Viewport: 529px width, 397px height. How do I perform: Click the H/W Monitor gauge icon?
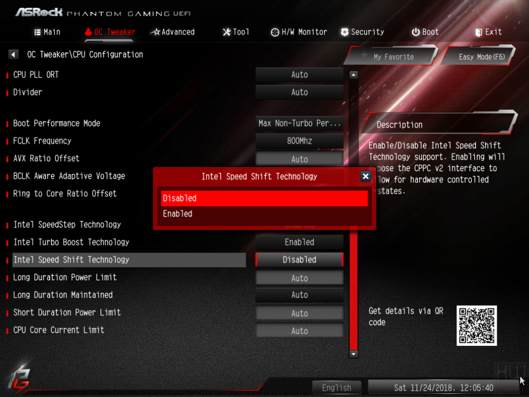click(275, 32)
